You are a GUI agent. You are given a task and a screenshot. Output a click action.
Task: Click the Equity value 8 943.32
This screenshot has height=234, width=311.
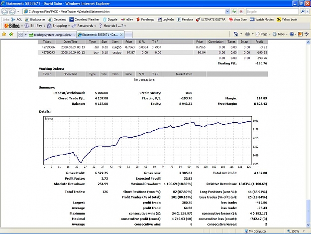coord(186,104)
